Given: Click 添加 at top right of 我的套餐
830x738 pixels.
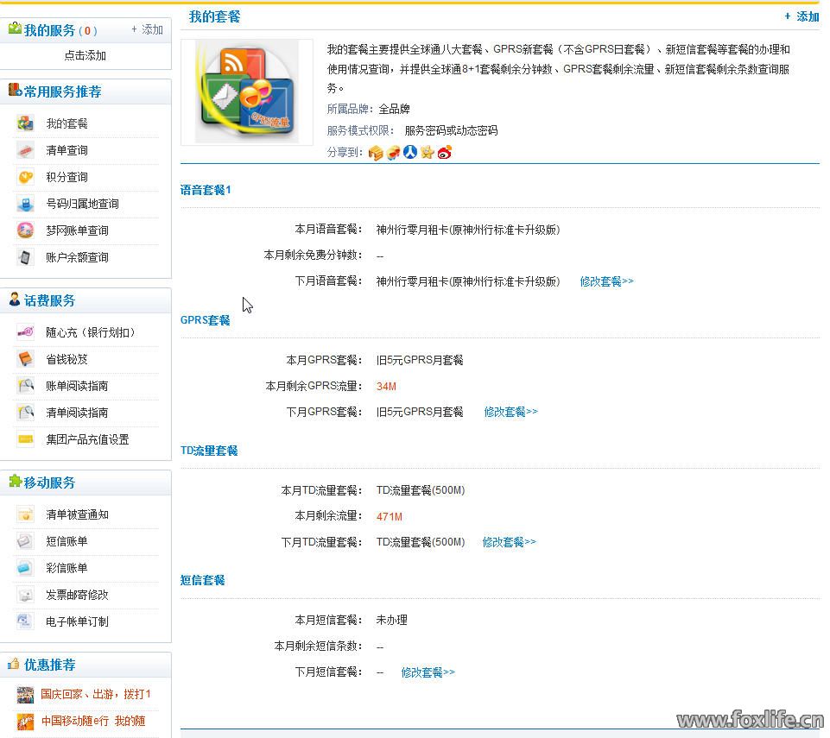Looking at the screenshot, I should [802, 16].
